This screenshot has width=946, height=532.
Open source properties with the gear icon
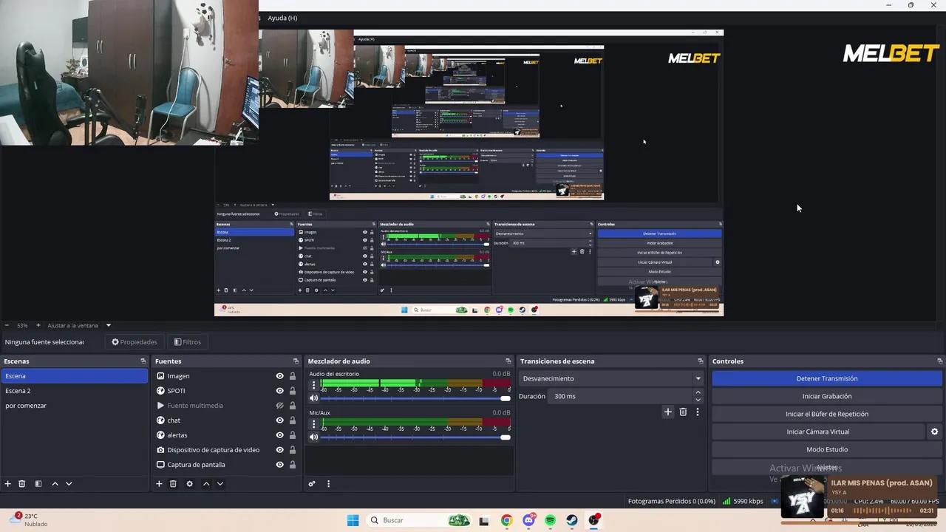[189, 484]
